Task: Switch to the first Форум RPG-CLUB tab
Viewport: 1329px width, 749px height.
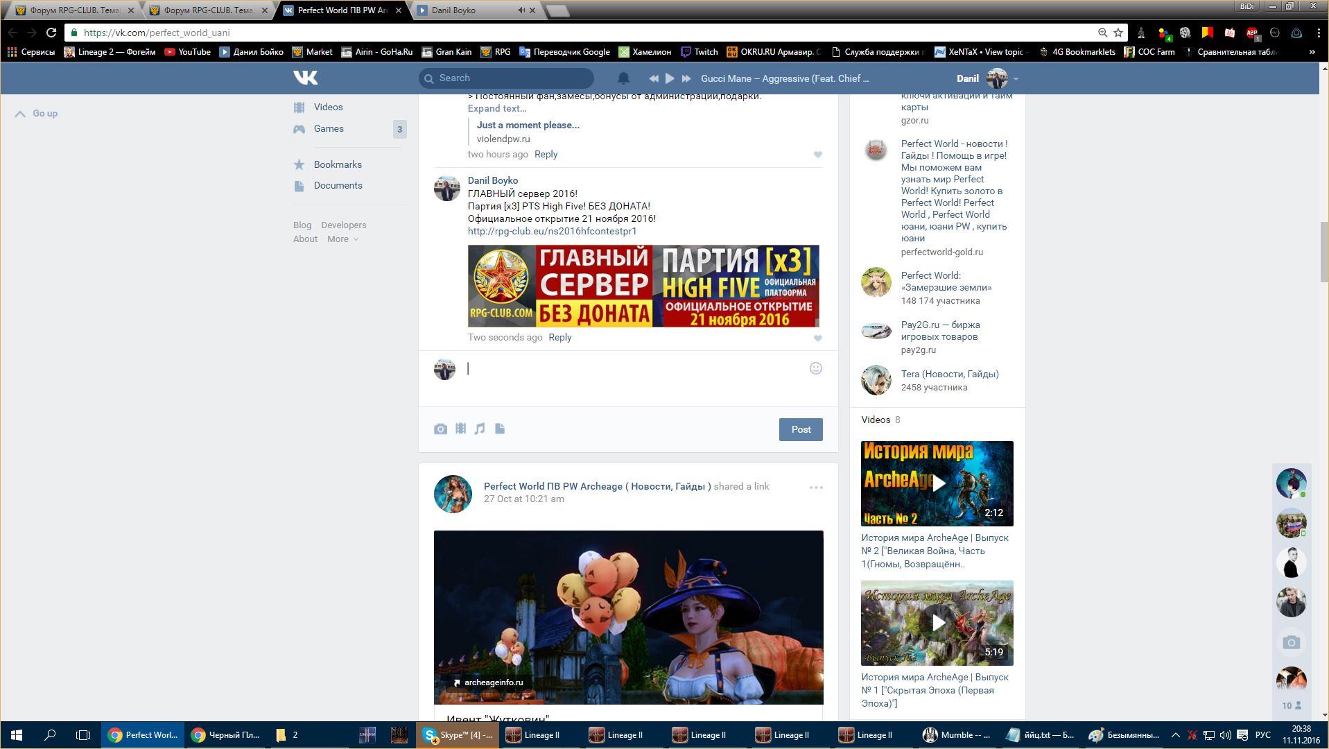Action: pyautogui.click(x=73, y=10)
